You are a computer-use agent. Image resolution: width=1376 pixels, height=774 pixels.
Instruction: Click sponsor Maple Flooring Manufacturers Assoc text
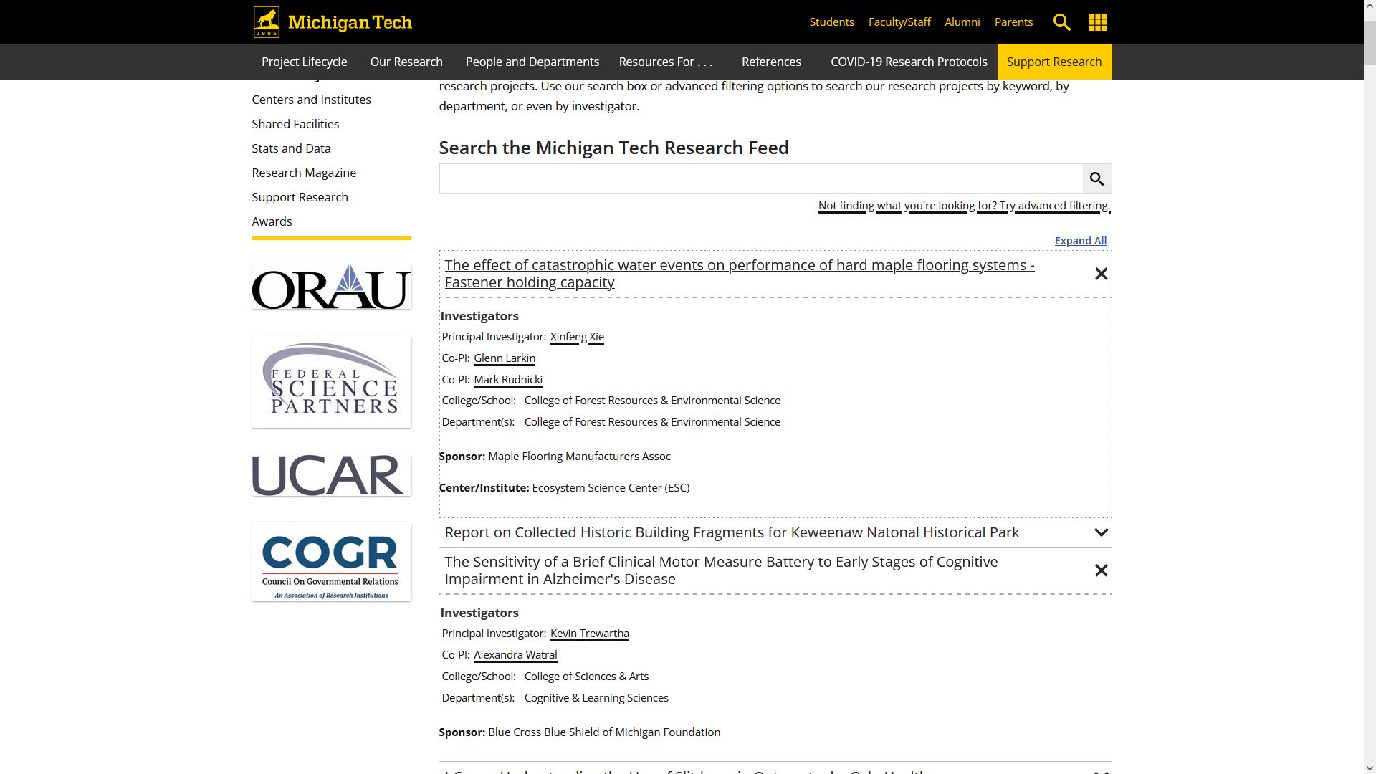point(579,457)
